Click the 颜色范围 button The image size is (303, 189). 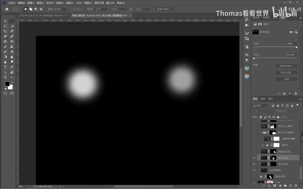pos(286,72)
